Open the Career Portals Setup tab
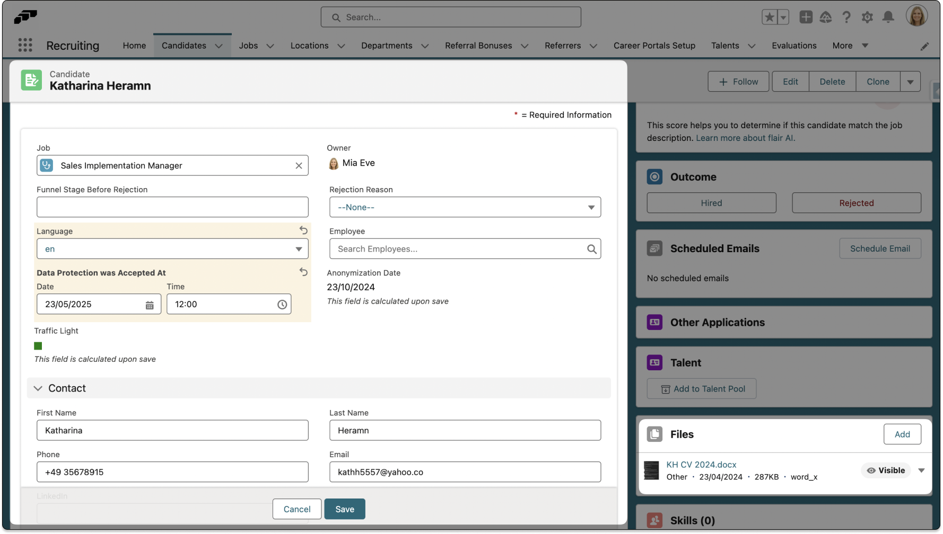 coord(654,46)
